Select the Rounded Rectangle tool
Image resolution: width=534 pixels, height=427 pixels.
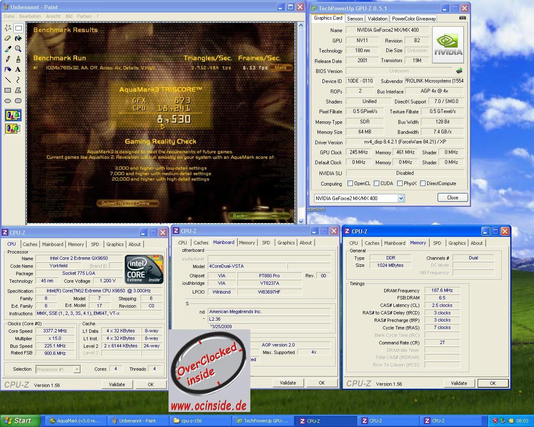pyautogui.click(x=18, y=100)
